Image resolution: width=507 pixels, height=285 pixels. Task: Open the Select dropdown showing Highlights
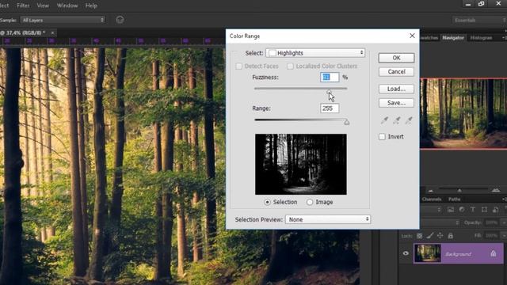click(x=315, y=53)
